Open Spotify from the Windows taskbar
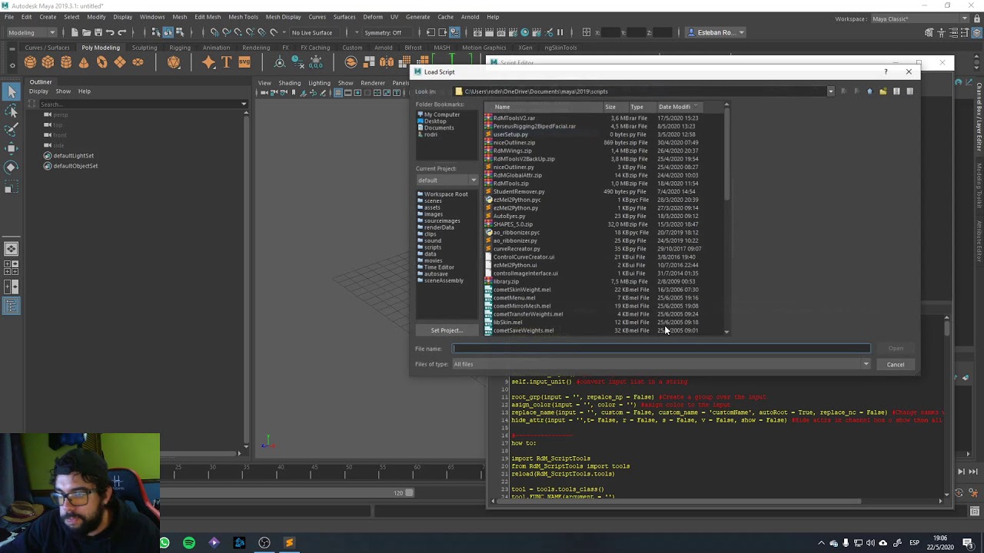Viewport: 984px width, 553px height. [x=189, y=543]
